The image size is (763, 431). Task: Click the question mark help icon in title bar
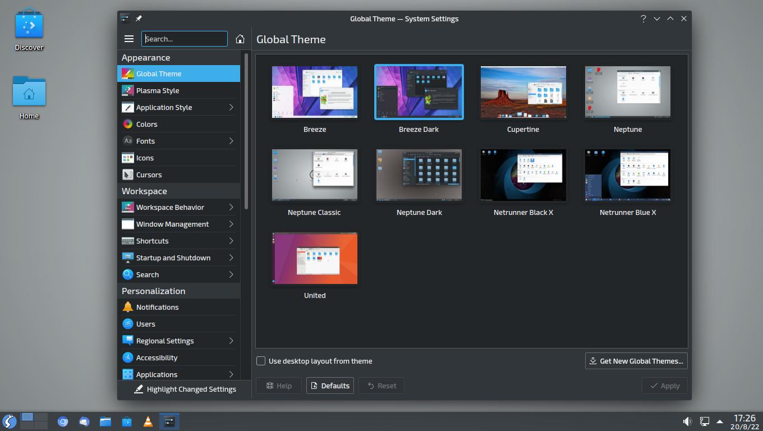pos(643,19)
